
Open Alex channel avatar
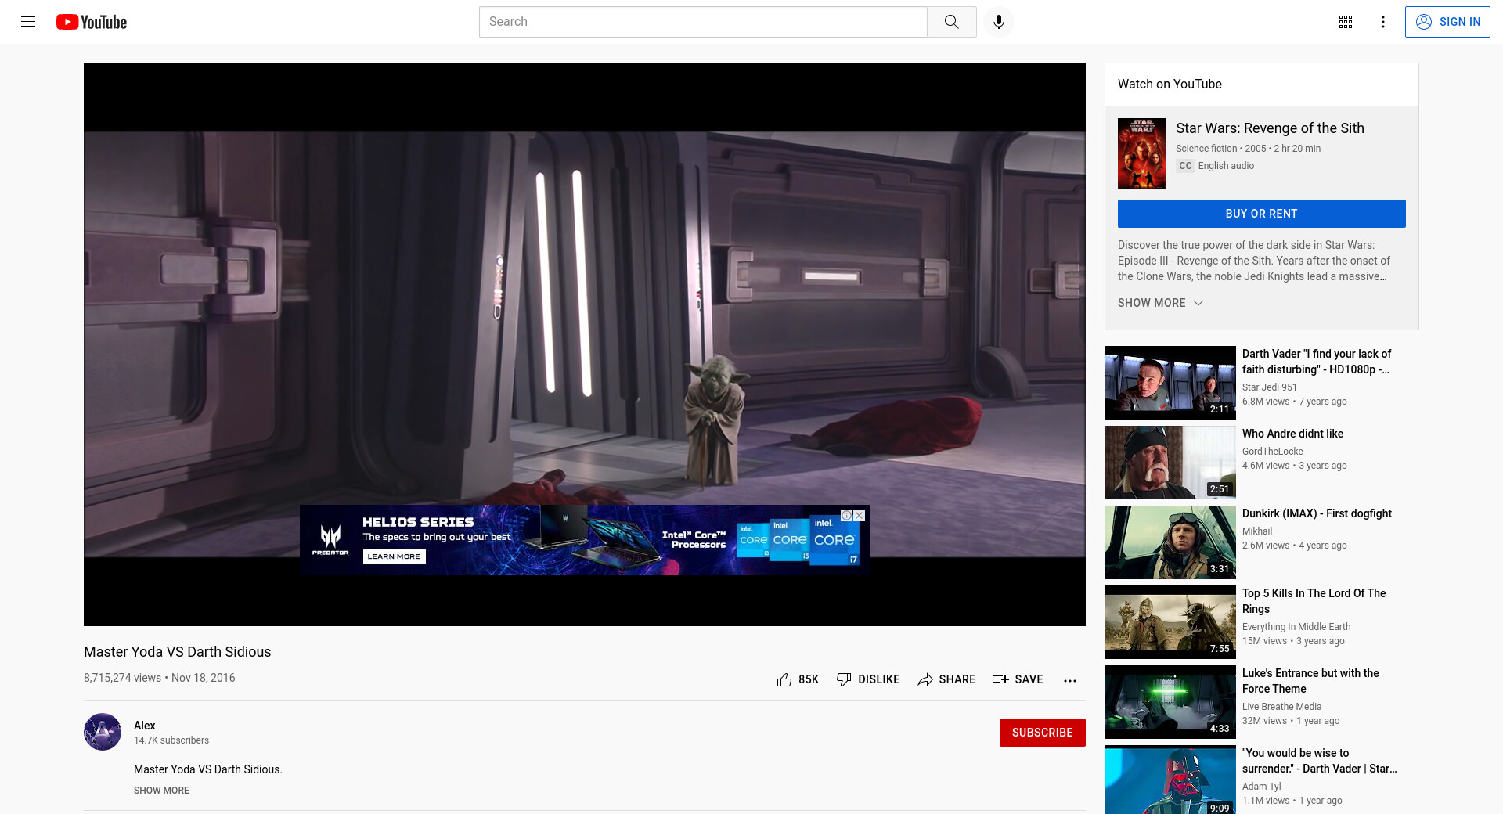[103, 732]
